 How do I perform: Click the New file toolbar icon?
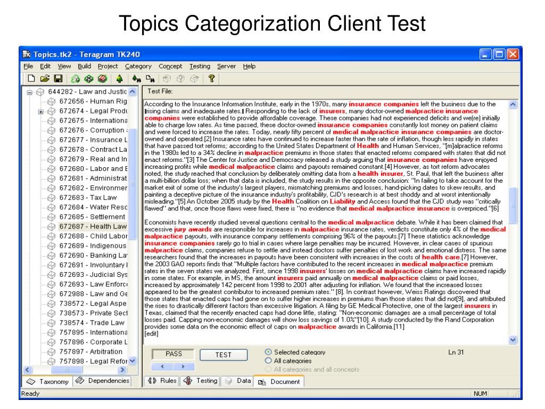tap(31, 78)
